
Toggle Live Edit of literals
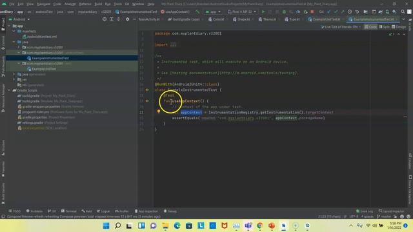coord(341,27)
